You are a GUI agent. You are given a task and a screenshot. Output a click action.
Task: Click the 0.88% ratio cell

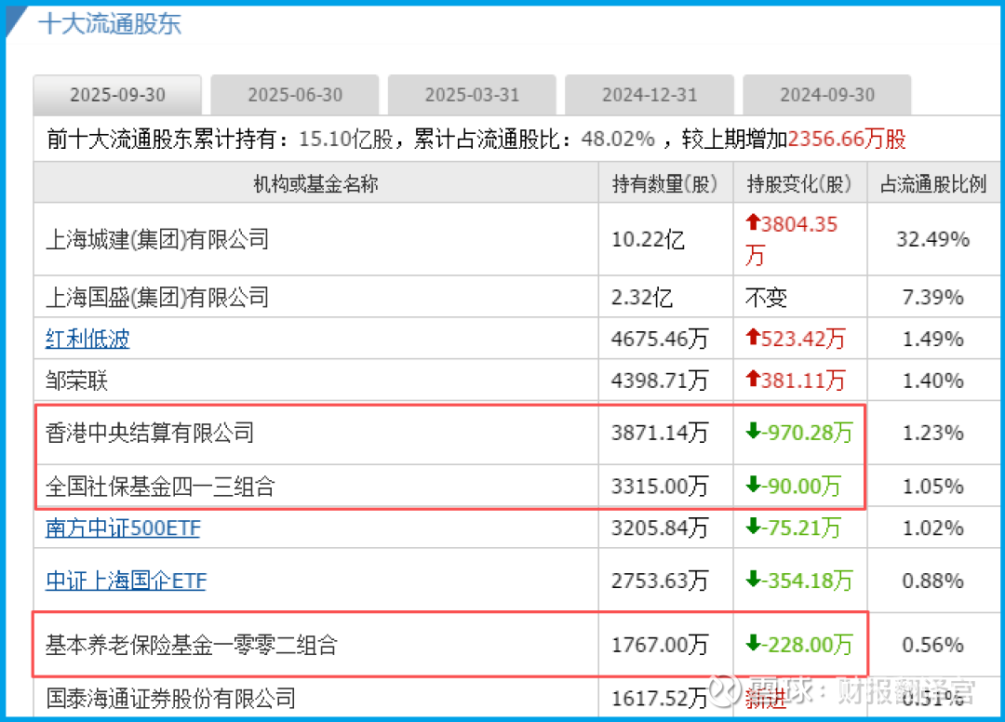click(x=932, y=581)
